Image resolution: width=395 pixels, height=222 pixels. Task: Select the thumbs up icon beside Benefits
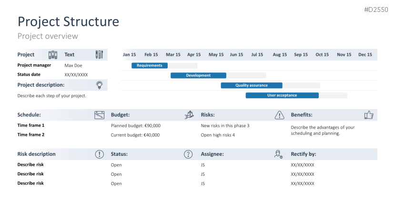point(369,115)
